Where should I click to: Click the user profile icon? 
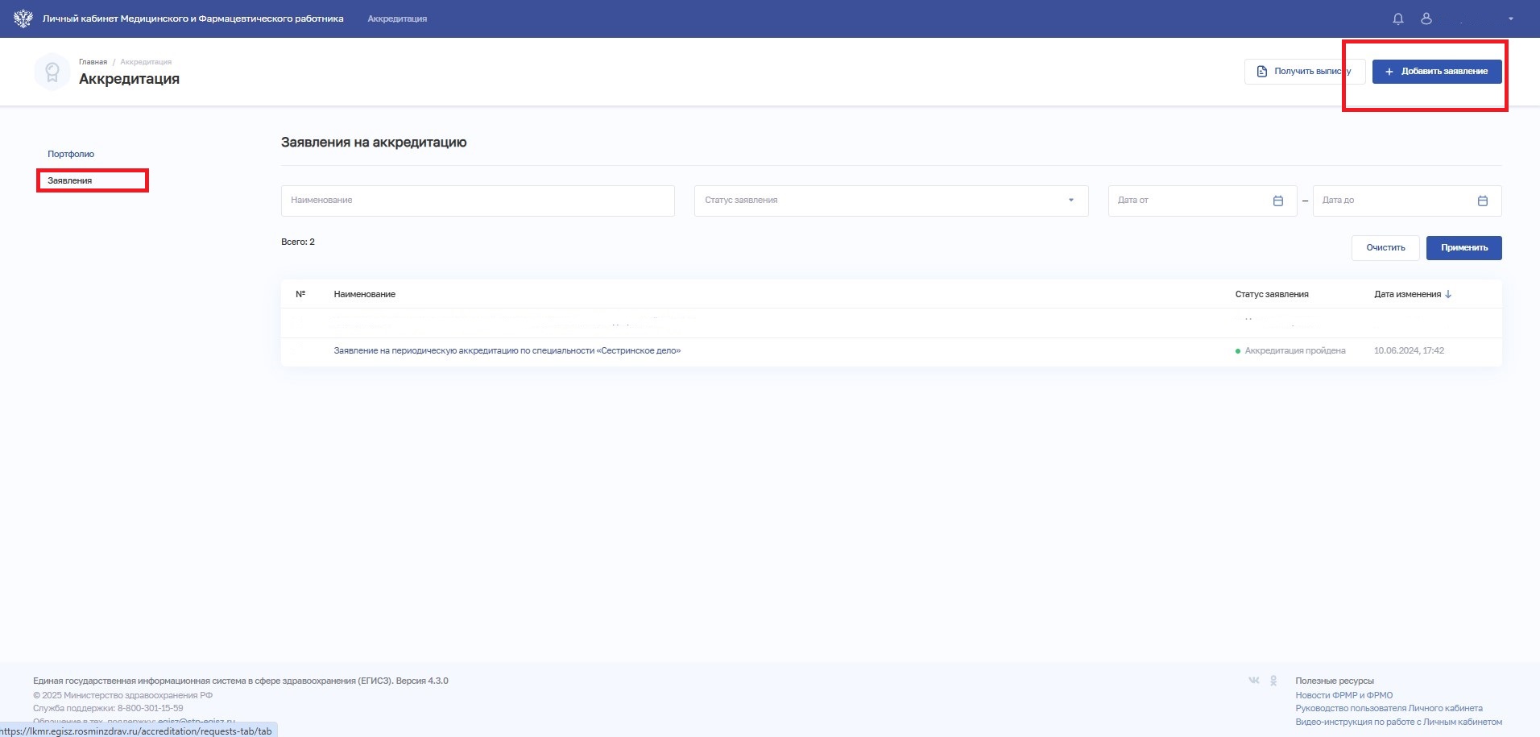[1426, 19]
